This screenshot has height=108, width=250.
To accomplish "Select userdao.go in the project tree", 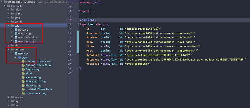I will (25, 33).
